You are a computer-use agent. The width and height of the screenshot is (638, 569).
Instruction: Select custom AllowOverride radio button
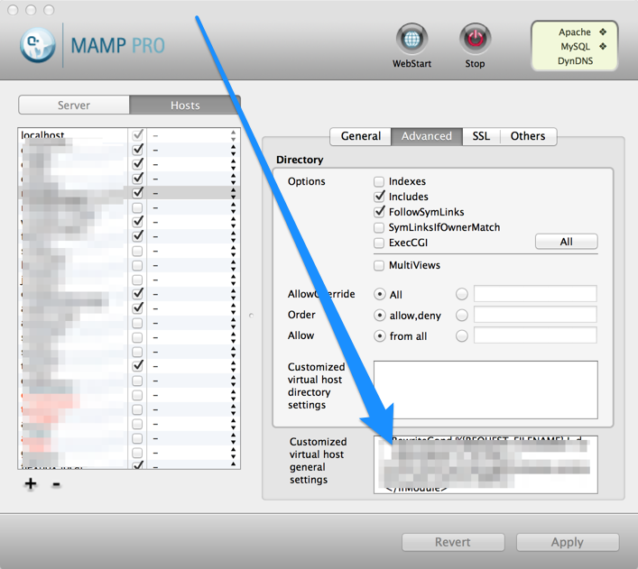[462, 294]
